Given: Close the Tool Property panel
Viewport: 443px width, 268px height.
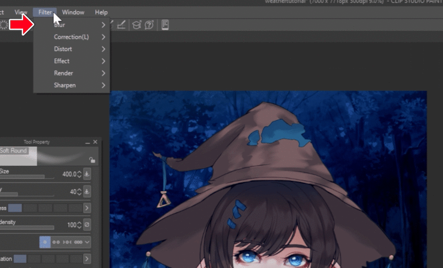Looking at the screenshot, I should (95, 142).
